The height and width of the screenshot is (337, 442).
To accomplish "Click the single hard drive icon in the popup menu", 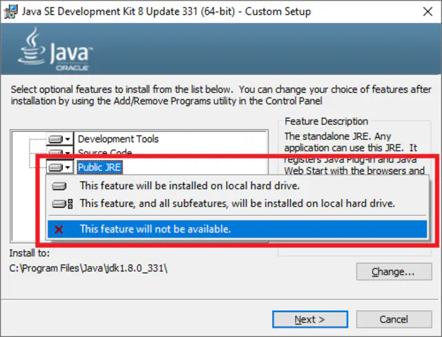I will click(x=60, y=186).
